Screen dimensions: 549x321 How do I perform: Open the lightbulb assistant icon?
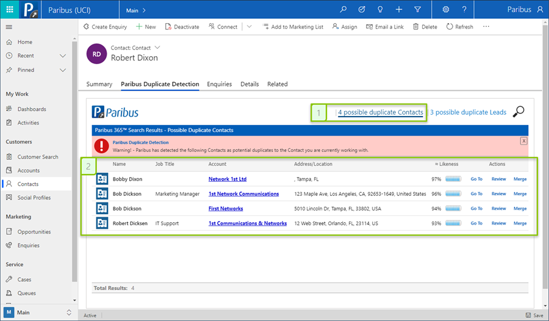tap(380, 10)
